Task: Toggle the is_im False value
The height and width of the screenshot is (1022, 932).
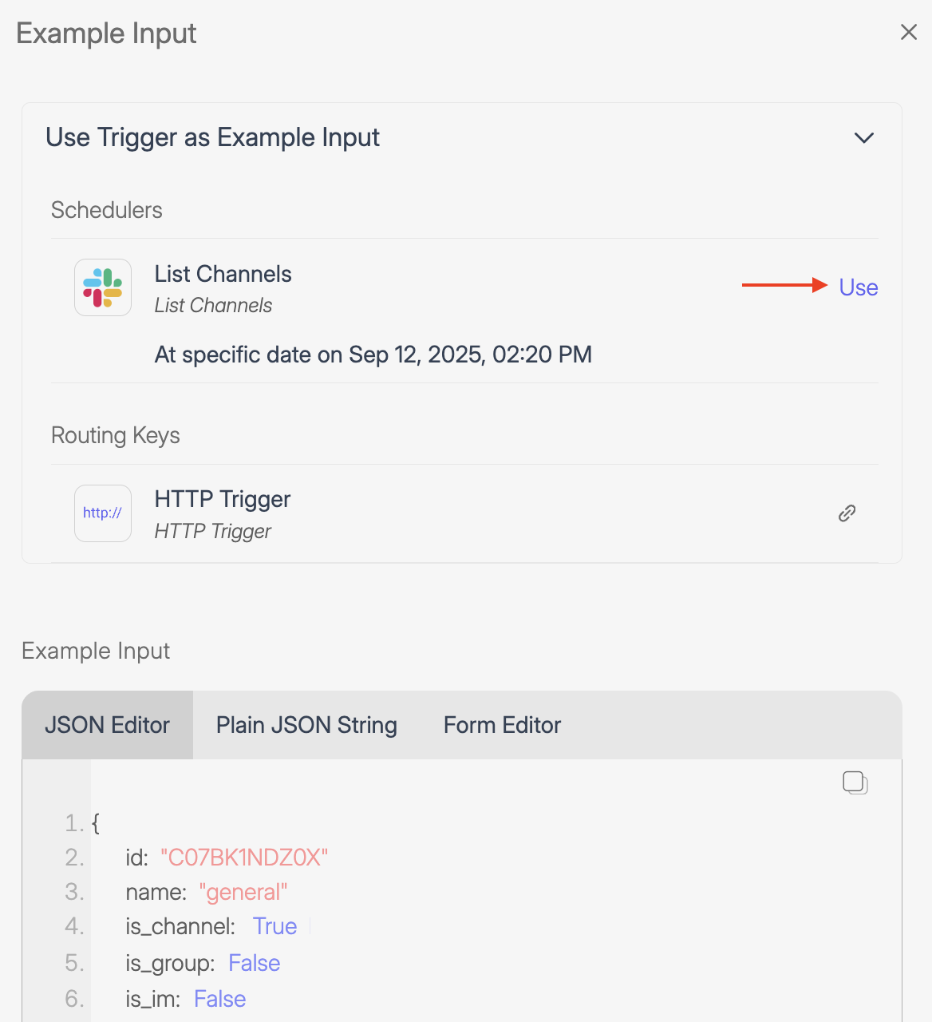Action: [x=219, y=999]
